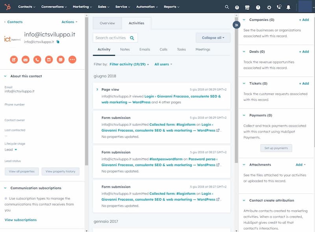Click the left panel vertical scrollbar
315x232 pixels.
[87, 91]
